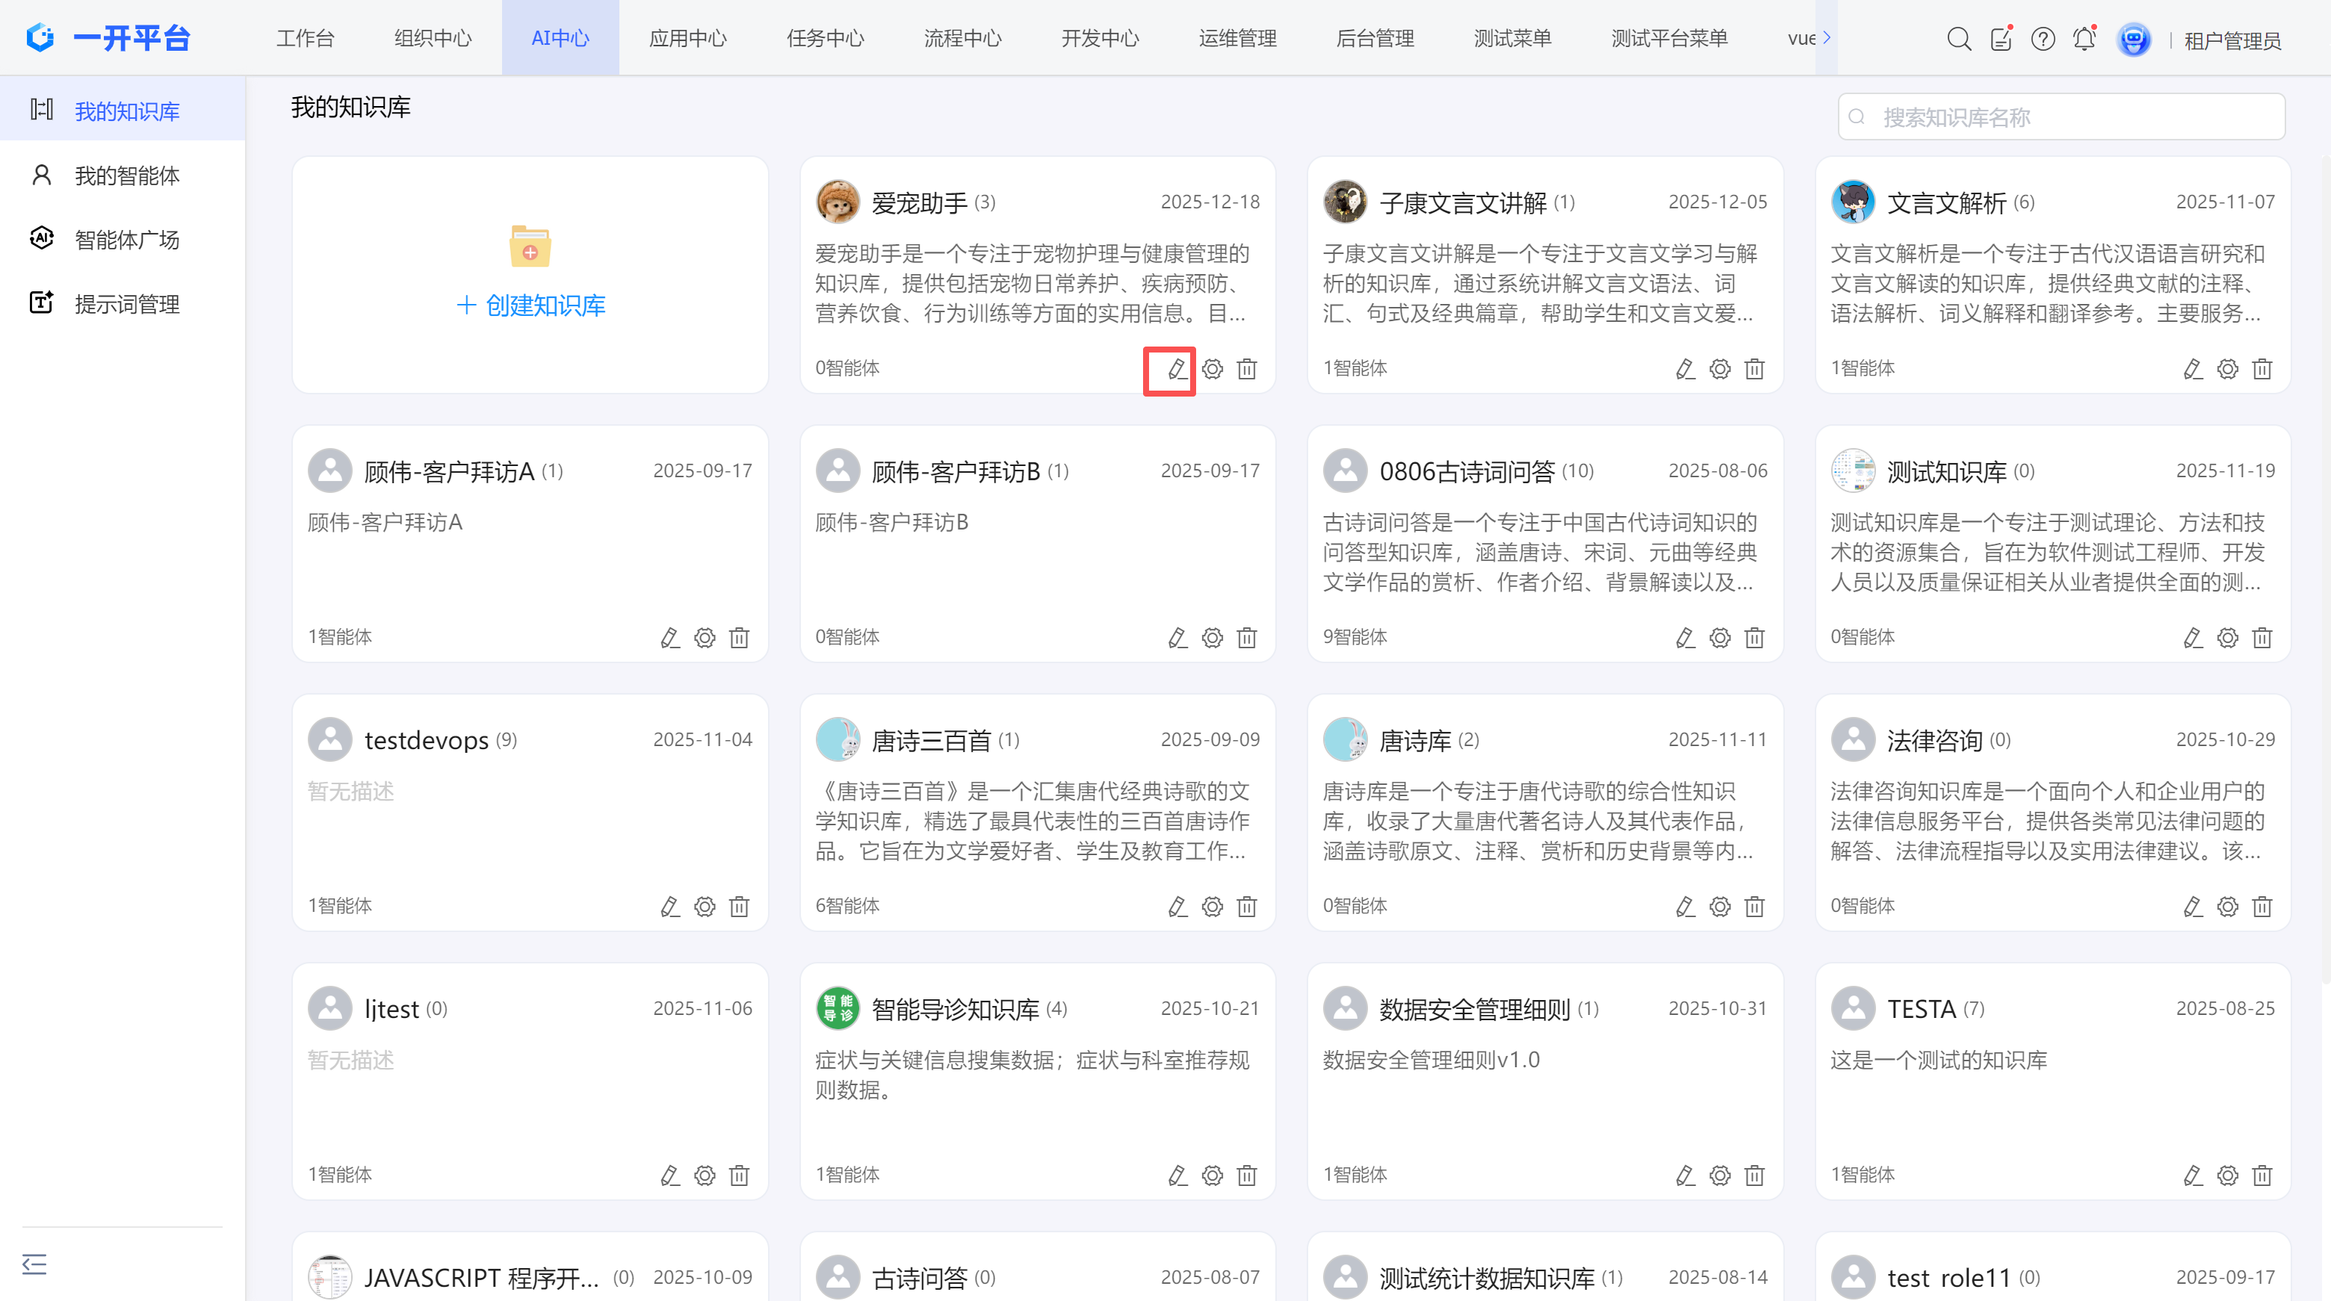The width and height of the screenshot is (2331, 1301).
Task: Click 创建知识库 to create a knowledge base
Action: point(531,305)
